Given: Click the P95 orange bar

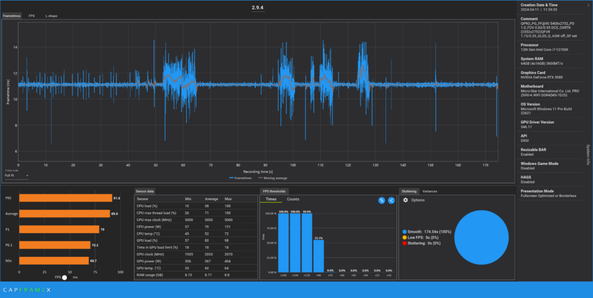Looking at the screenshot, I should [66, 198].
